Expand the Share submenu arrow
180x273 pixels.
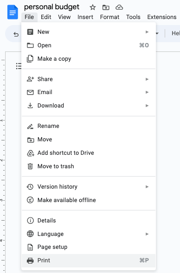(x=147, y=79)
